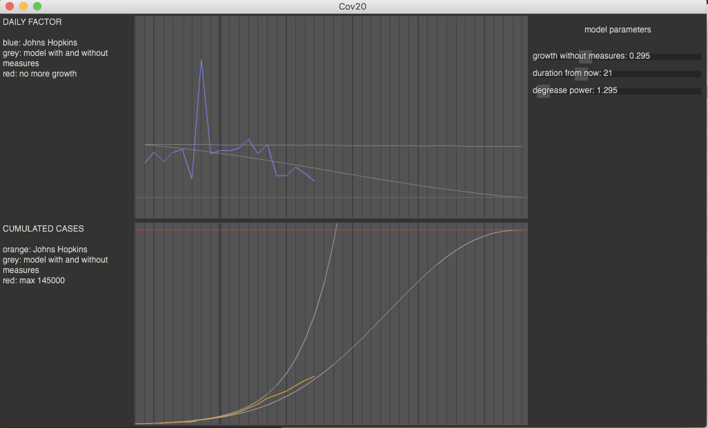
Task: Click the 'red: no more growth' legend text
Action: [40, 74]
